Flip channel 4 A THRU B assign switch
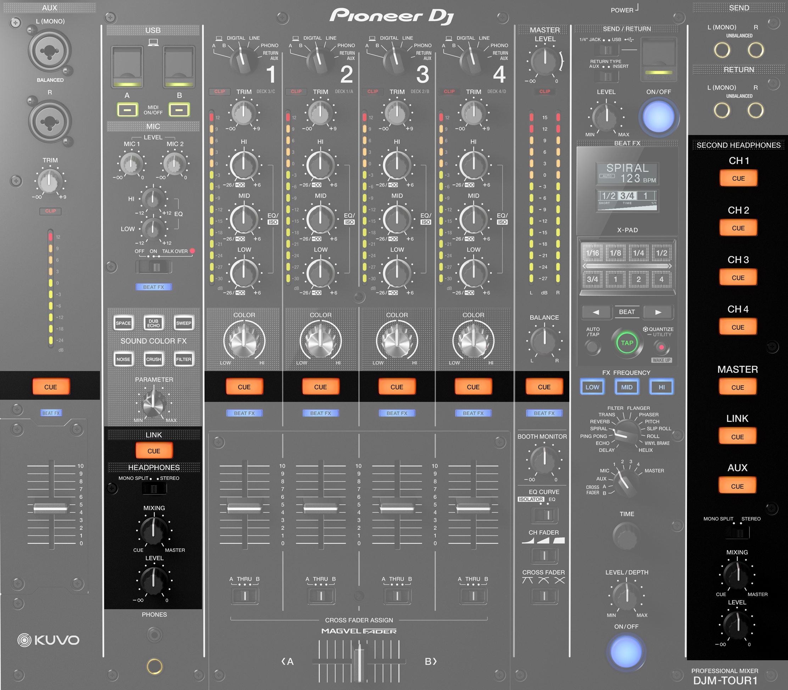 coord(473,596)
